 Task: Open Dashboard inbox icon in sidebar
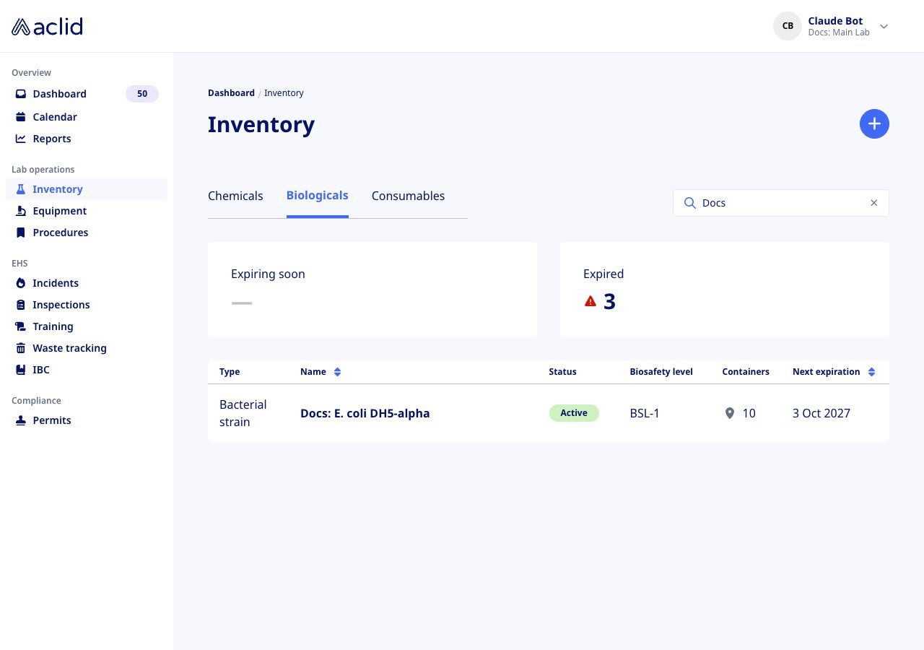[x=21, y=94]
